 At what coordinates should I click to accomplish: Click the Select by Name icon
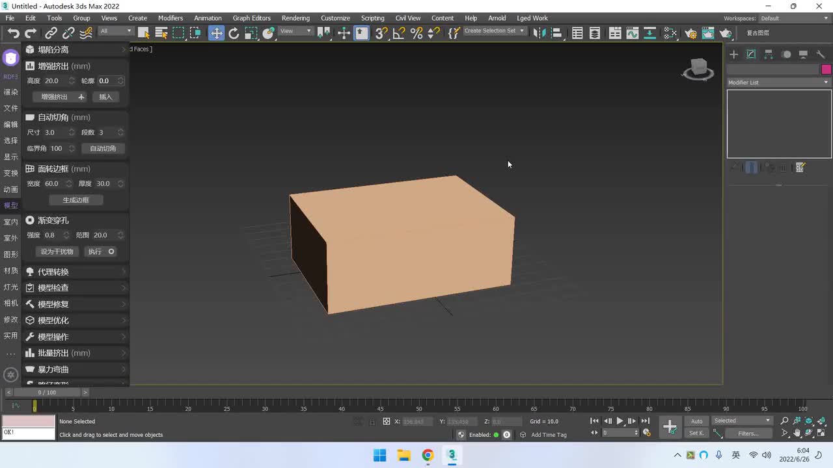coord(161,33)
